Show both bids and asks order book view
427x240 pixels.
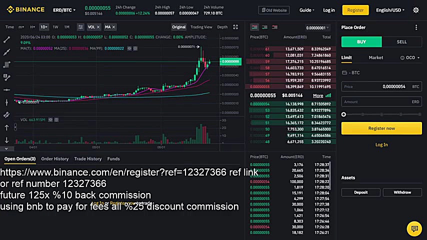pos(254,27)
